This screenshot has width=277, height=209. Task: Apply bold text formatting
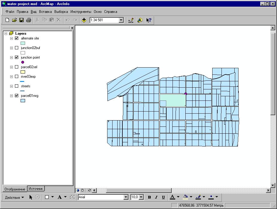coord(149,197)
